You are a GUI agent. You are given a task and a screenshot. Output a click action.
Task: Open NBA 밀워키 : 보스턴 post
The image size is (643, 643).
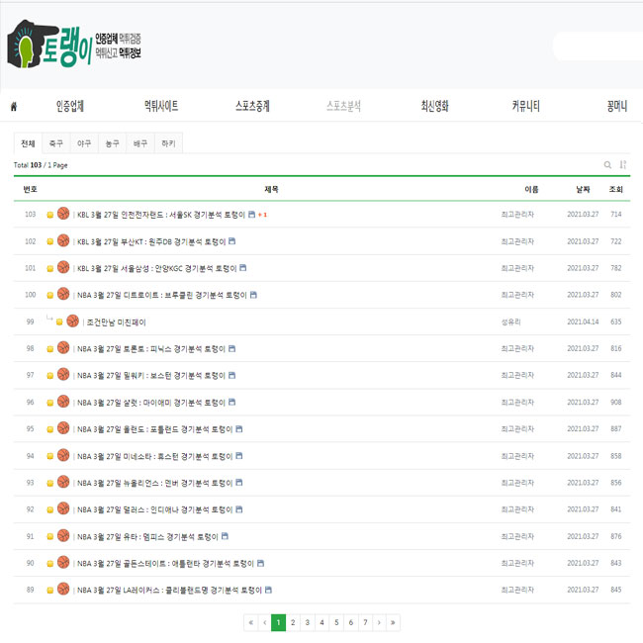pyautogui.click(x=151, y=375)
